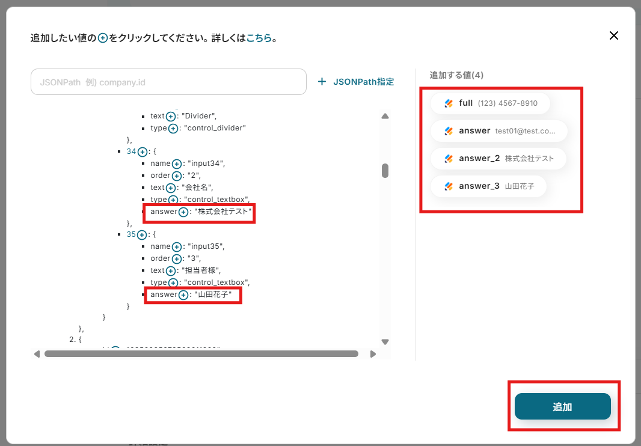Click plus icon beside text "担当者様"
The height and width of the screenshot is (446, 641).
[171, 271]
